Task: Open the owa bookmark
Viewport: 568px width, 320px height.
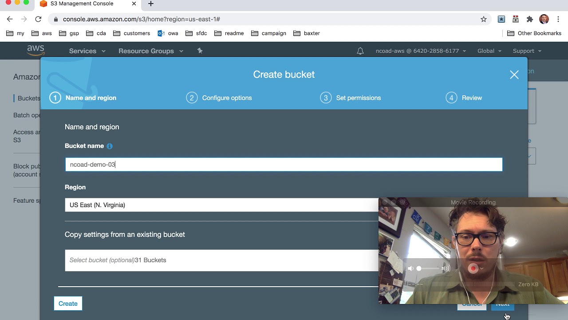Action: click(168, 33)
